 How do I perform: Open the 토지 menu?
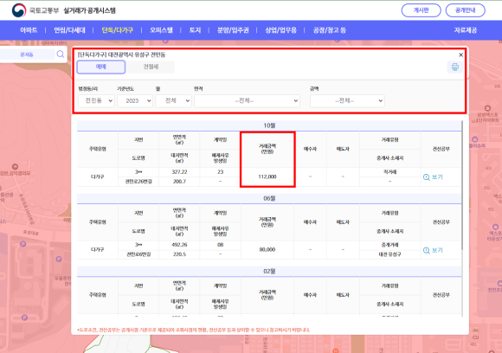195,30
